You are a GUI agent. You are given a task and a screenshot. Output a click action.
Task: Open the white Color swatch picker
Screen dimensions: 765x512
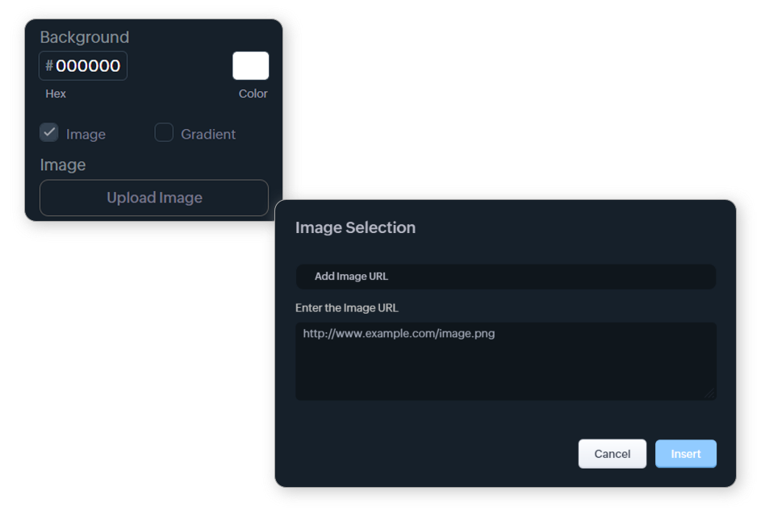[250, 66]
